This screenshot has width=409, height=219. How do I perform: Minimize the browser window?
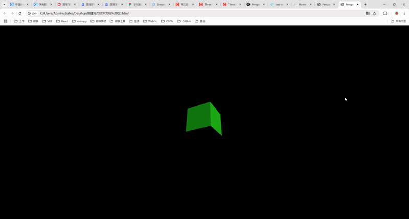point(384,4)
